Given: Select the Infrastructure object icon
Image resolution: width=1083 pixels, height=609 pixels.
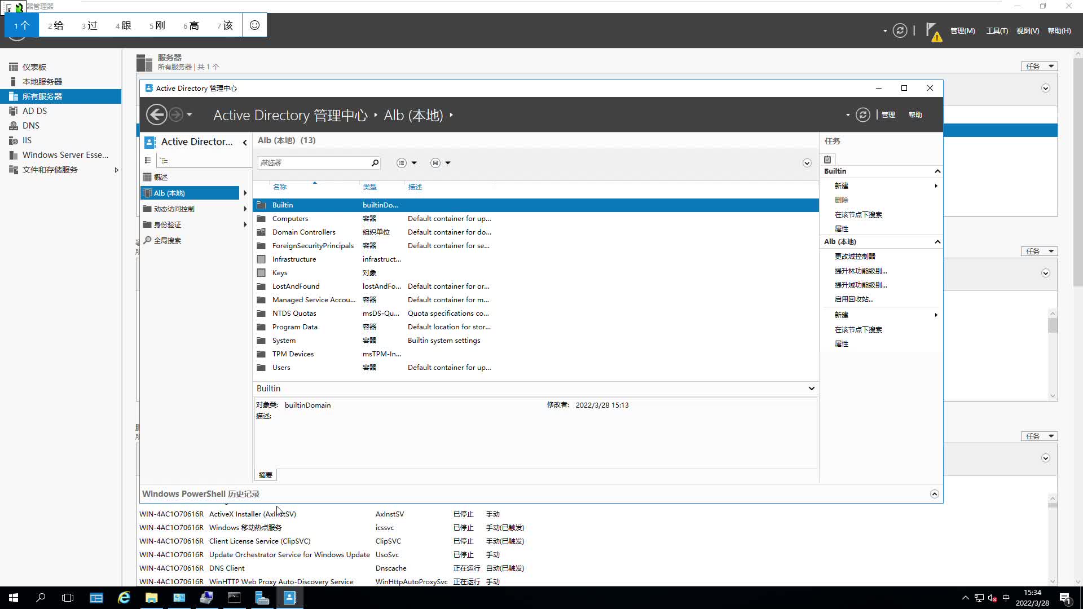Looking at the screenshot, I should (261, 259).
